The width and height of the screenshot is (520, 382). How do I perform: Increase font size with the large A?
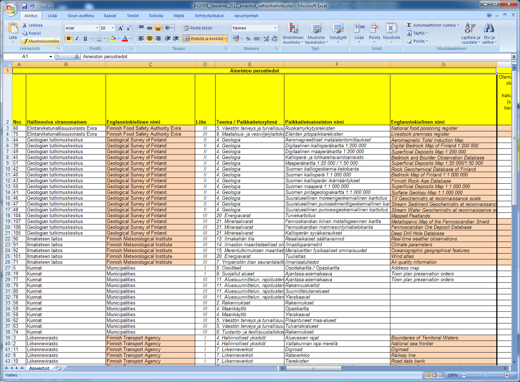point(121,28)
